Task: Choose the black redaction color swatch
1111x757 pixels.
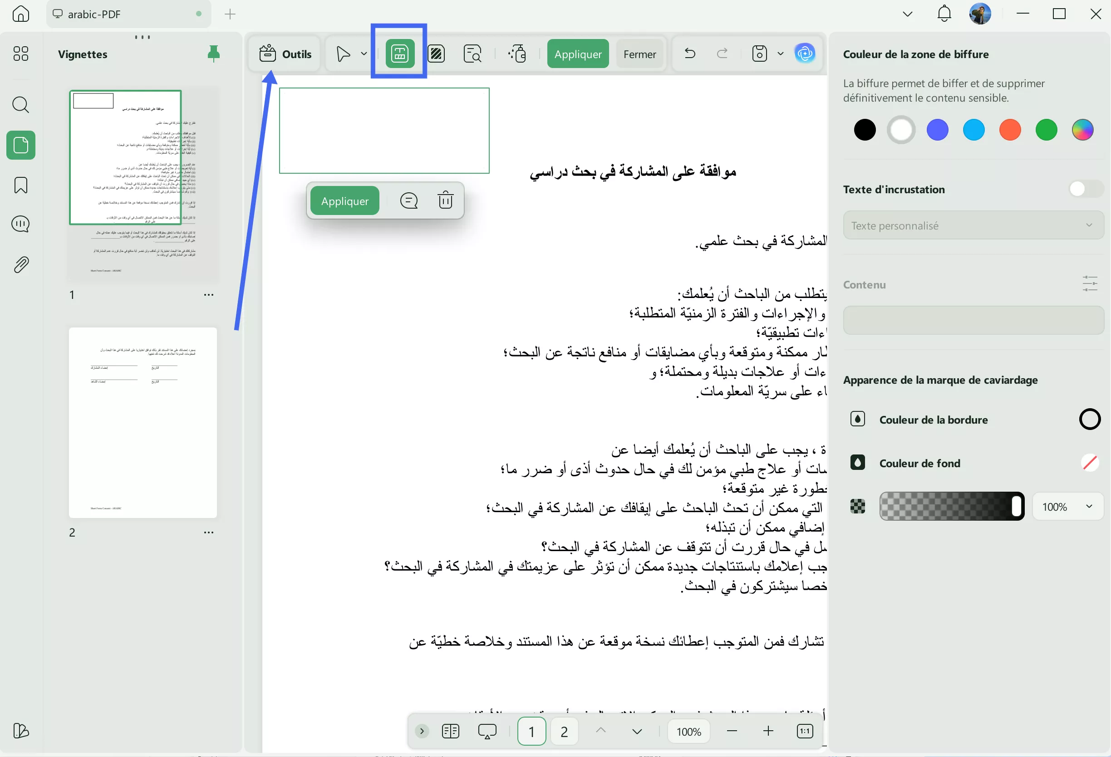Action: tap(864, 130)
